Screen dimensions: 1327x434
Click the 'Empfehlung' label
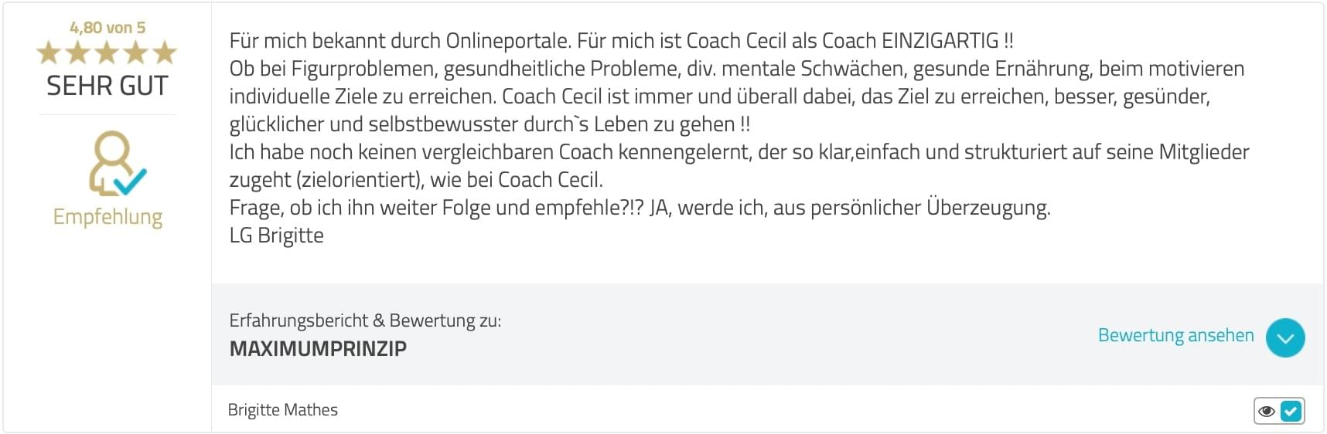coord(107,217)
